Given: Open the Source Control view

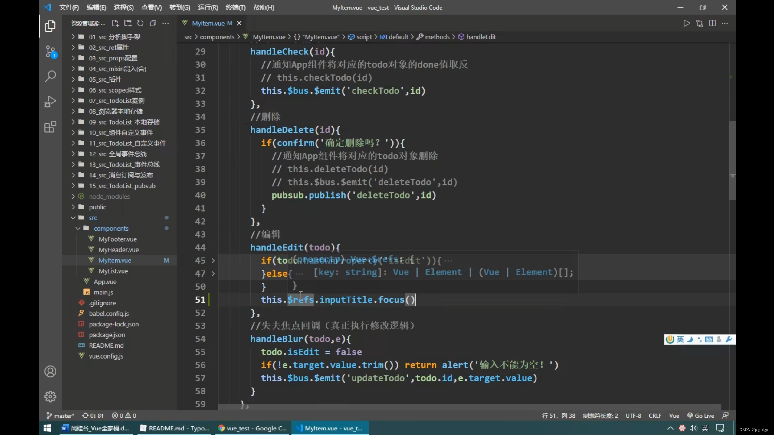Looking at the screenshot, I should (50, 51).
